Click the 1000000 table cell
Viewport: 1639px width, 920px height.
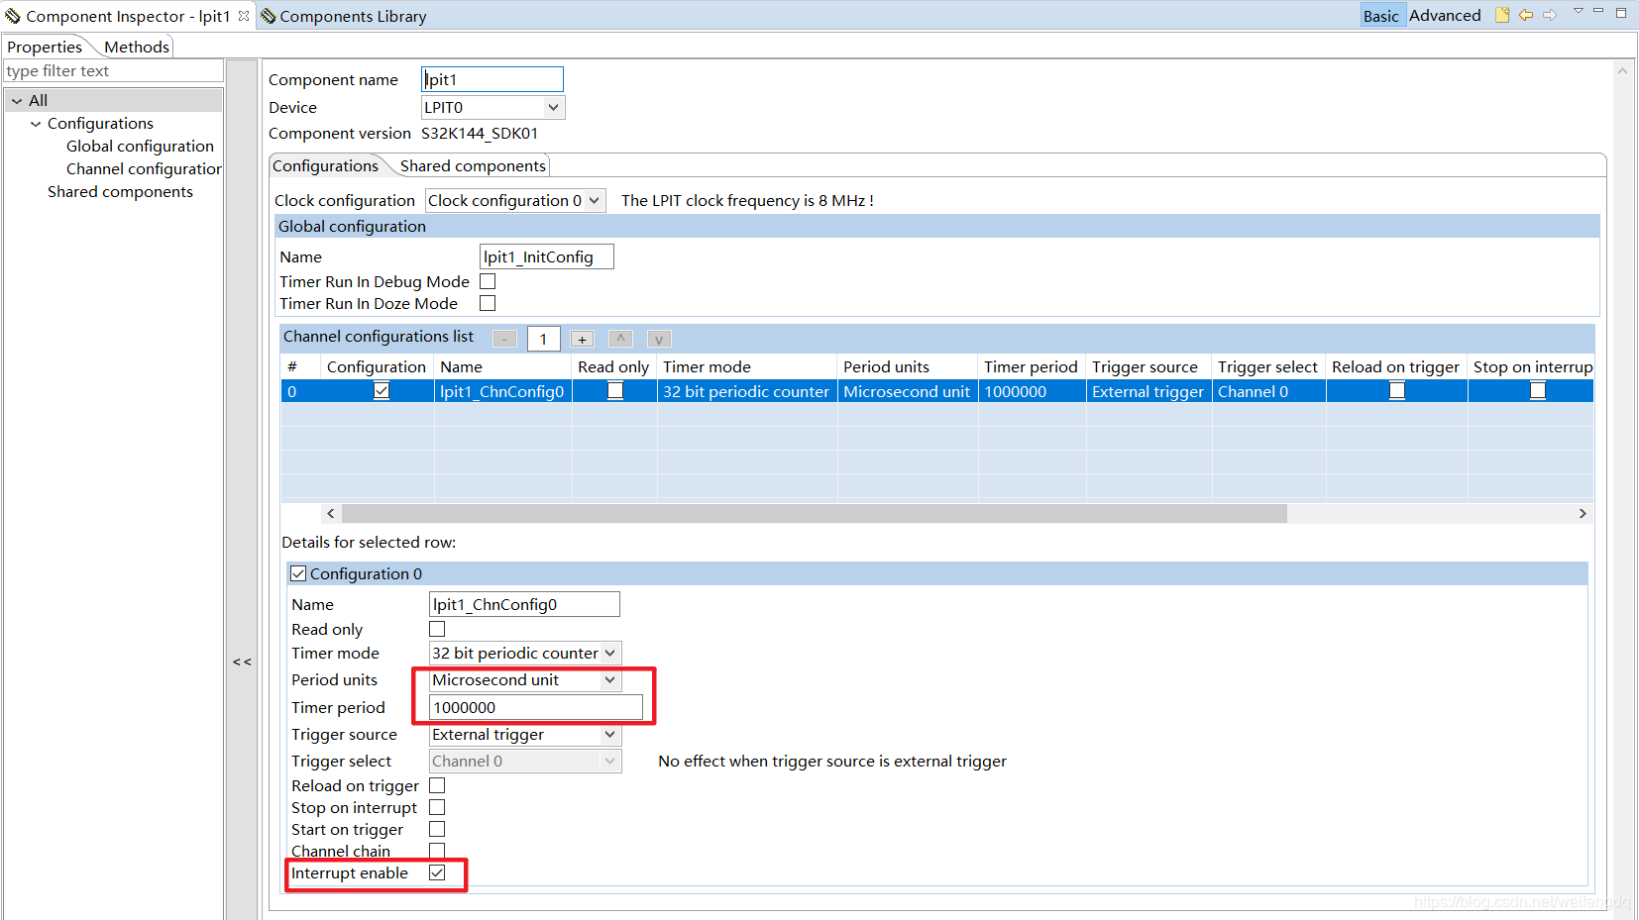[x=1032, y=391]
